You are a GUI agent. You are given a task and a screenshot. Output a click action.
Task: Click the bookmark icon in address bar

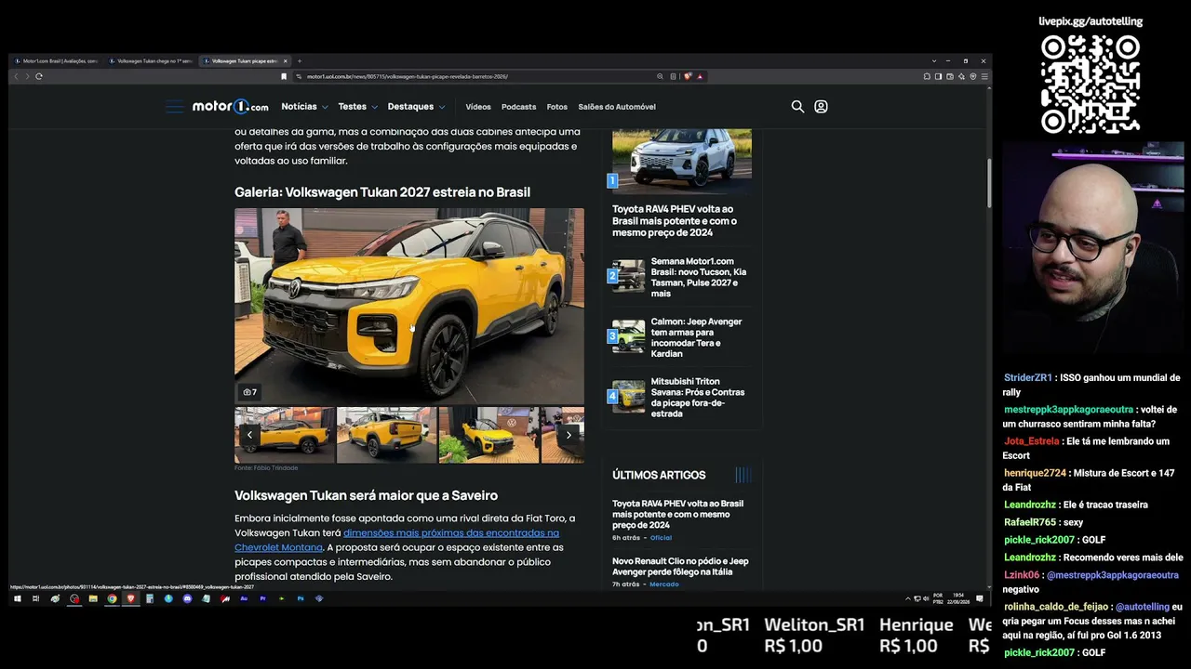click(284, 76)
